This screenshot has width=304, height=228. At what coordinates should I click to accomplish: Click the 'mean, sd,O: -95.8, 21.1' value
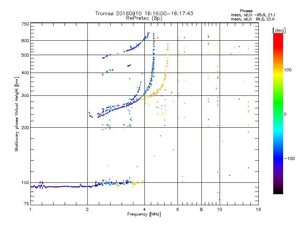pyautogui.click(x=253, y=15)
